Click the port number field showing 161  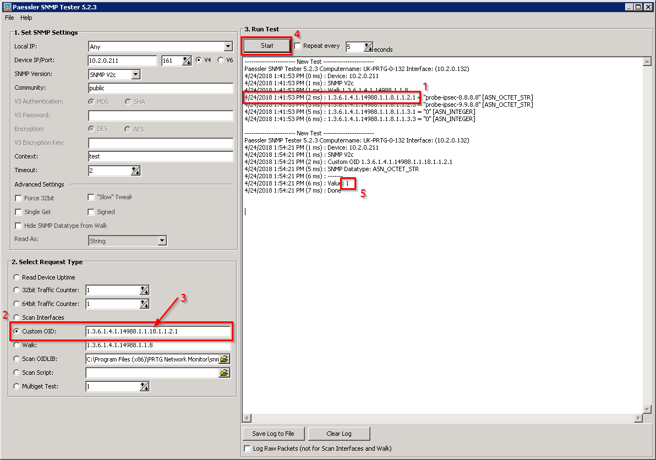(172, 61)
